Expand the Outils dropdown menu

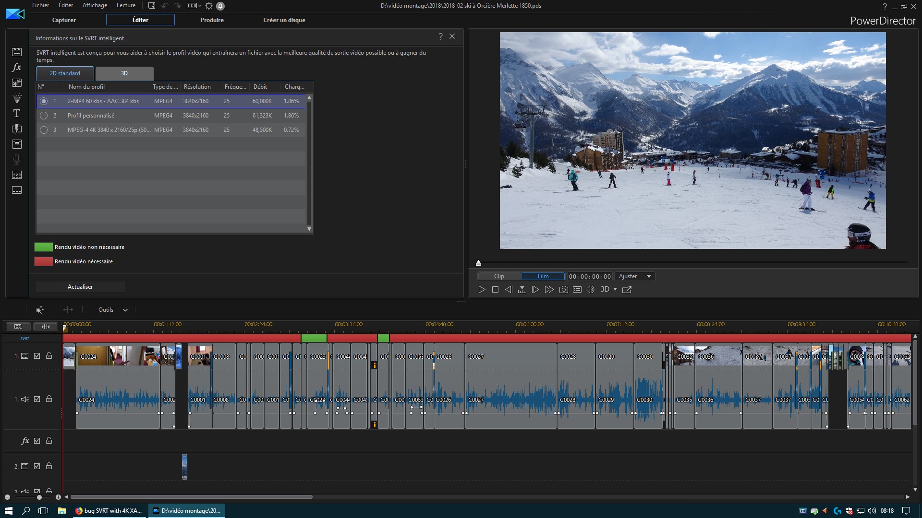tap(113, 310)
